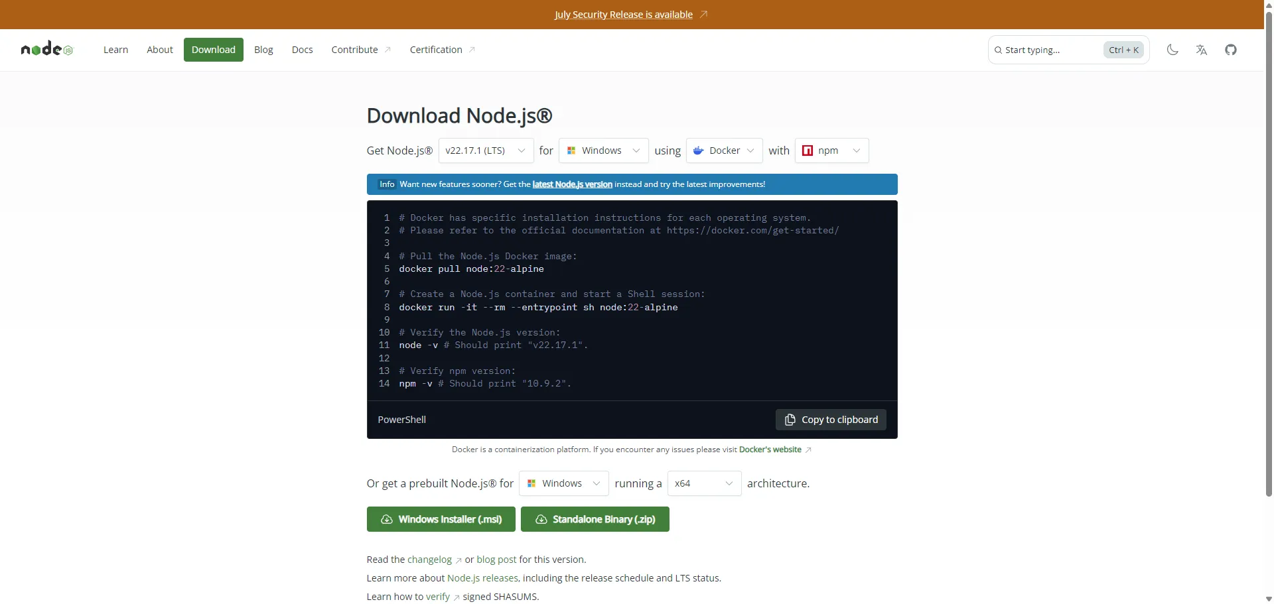Click the Windows logo in the OS selector
Image resolution: width=1274 pixels, height=604 pixels.
pos(573,151)
